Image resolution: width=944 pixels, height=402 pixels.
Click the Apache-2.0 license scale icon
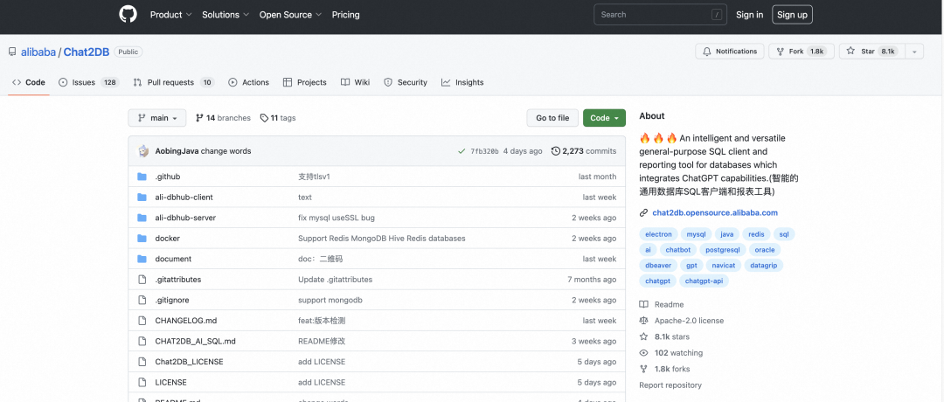[644, 321]
